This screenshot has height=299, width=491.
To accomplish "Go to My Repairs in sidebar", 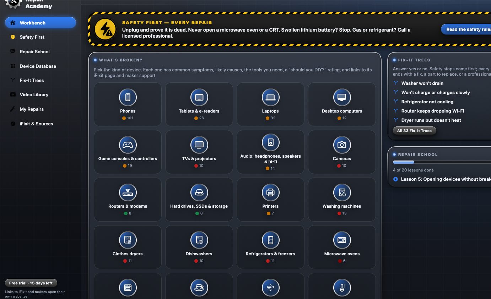I will pyautogui.click(x=41, y=109).
